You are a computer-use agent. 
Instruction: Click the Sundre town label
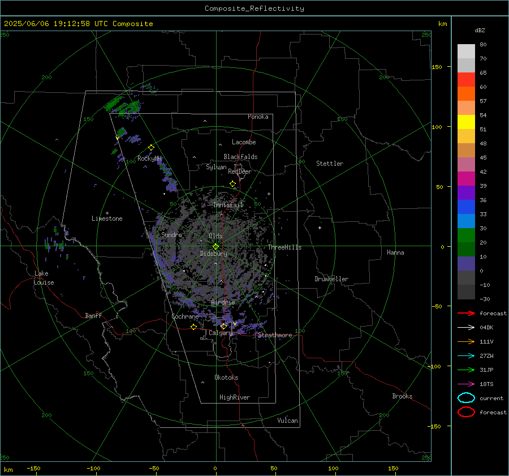coord(171,234)
